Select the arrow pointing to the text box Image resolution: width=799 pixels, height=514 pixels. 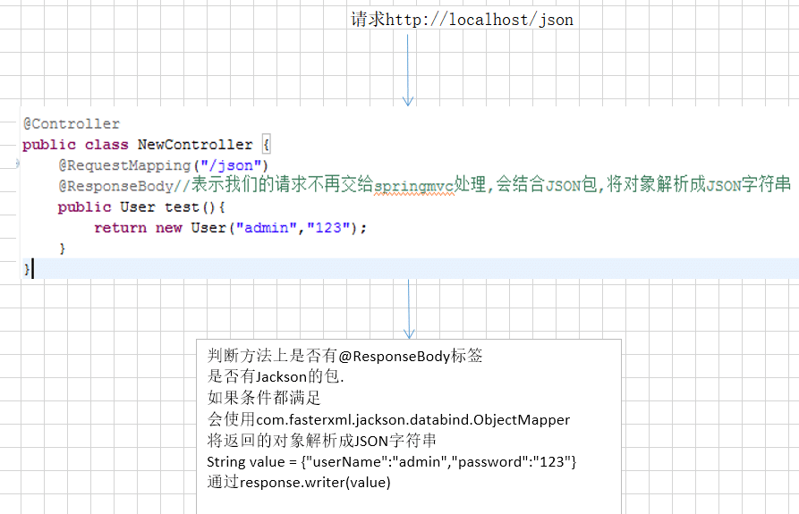(x=409, y=308)
